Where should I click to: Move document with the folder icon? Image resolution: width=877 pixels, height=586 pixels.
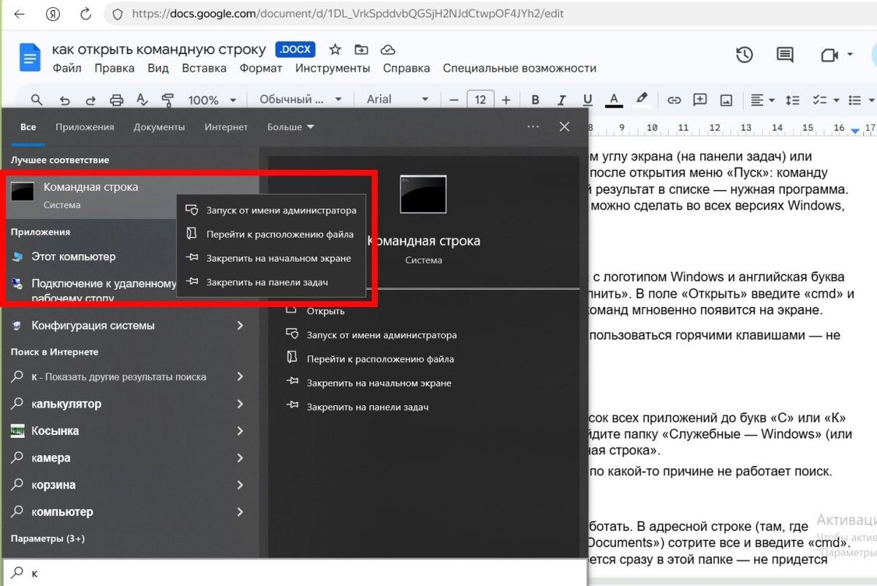click(x=361, y=50)
